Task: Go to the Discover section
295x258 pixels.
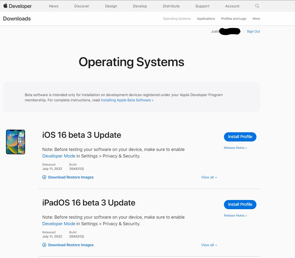Action: click(x=82, y=6)
